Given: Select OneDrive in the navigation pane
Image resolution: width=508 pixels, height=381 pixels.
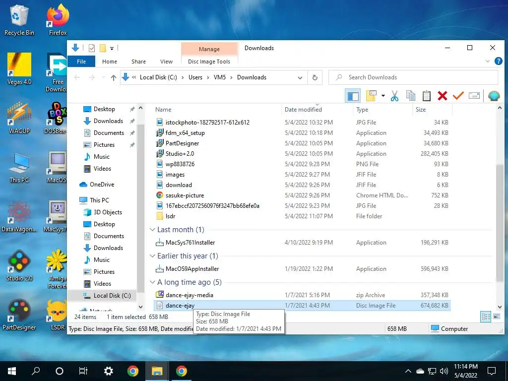Looking at the screenshot, I should [x=102, y=185].
